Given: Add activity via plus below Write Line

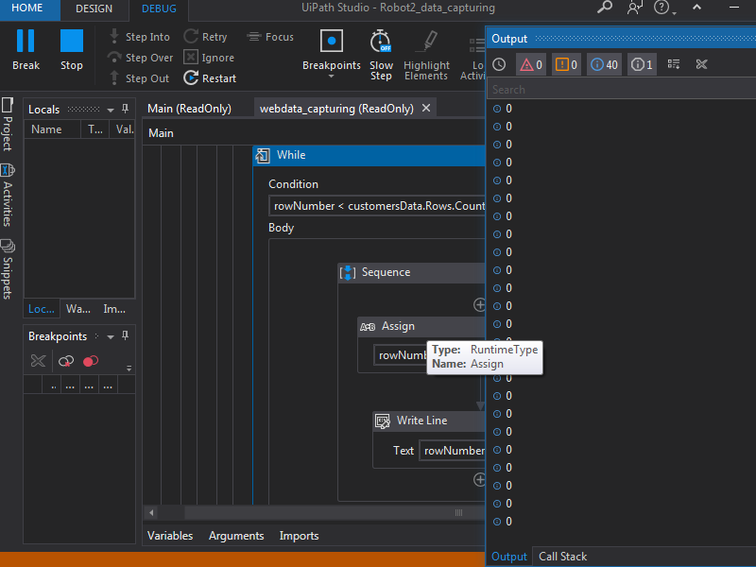Looking at the screenshot, I should click(x=479, y=479).
